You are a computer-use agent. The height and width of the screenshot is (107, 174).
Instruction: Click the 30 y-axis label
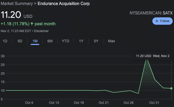click(x=3, y=56)
